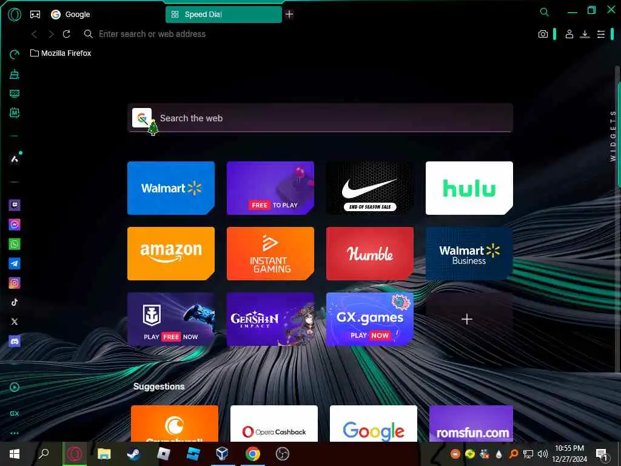Open TikTok in sidebar
The width and height of the screenshot is (621, 466).
coord(15,302)
